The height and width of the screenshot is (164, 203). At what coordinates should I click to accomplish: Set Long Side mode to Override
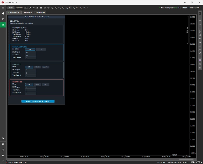(x=45, y=67)
